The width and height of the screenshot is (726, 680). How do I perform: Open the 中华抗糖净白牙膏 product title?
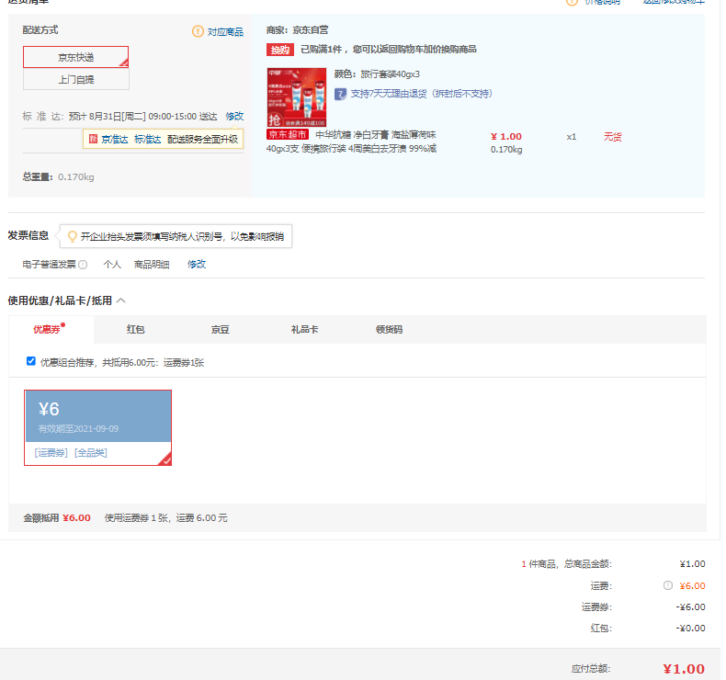click(351, 142)
